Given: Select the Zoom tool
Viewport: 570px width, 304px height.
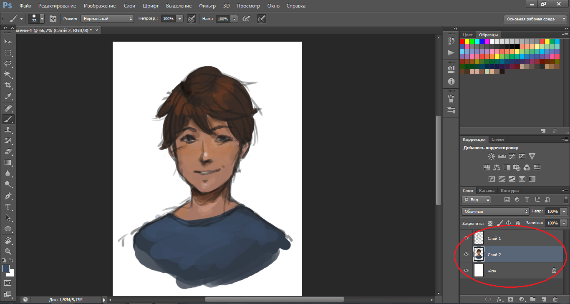Looking at the screenshot, I should point(8,252).
